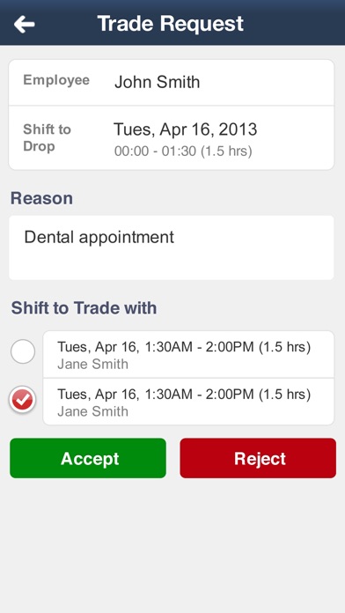Tap the Employee field label
Screen dimensions: 345x613
(56, 80)
